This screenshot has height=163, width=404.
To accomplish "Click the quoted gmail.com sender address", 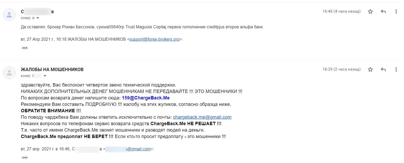I will click(x=128, y=149).
